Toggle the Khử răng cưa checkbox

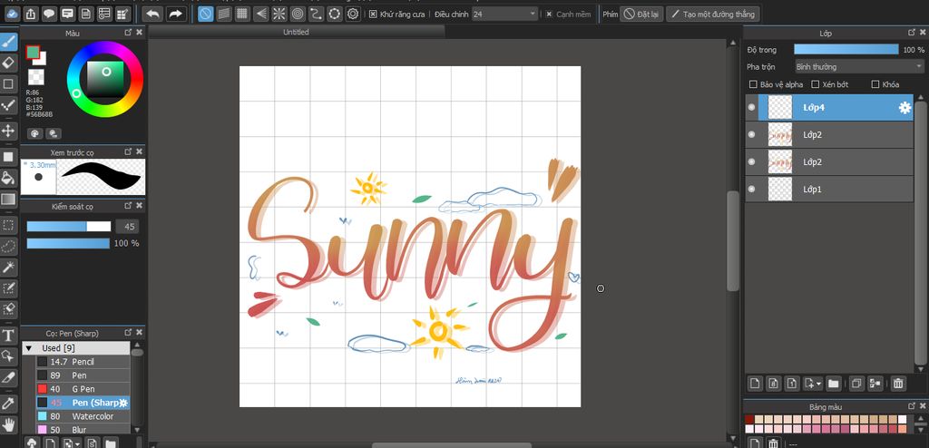tap(373, 14)
